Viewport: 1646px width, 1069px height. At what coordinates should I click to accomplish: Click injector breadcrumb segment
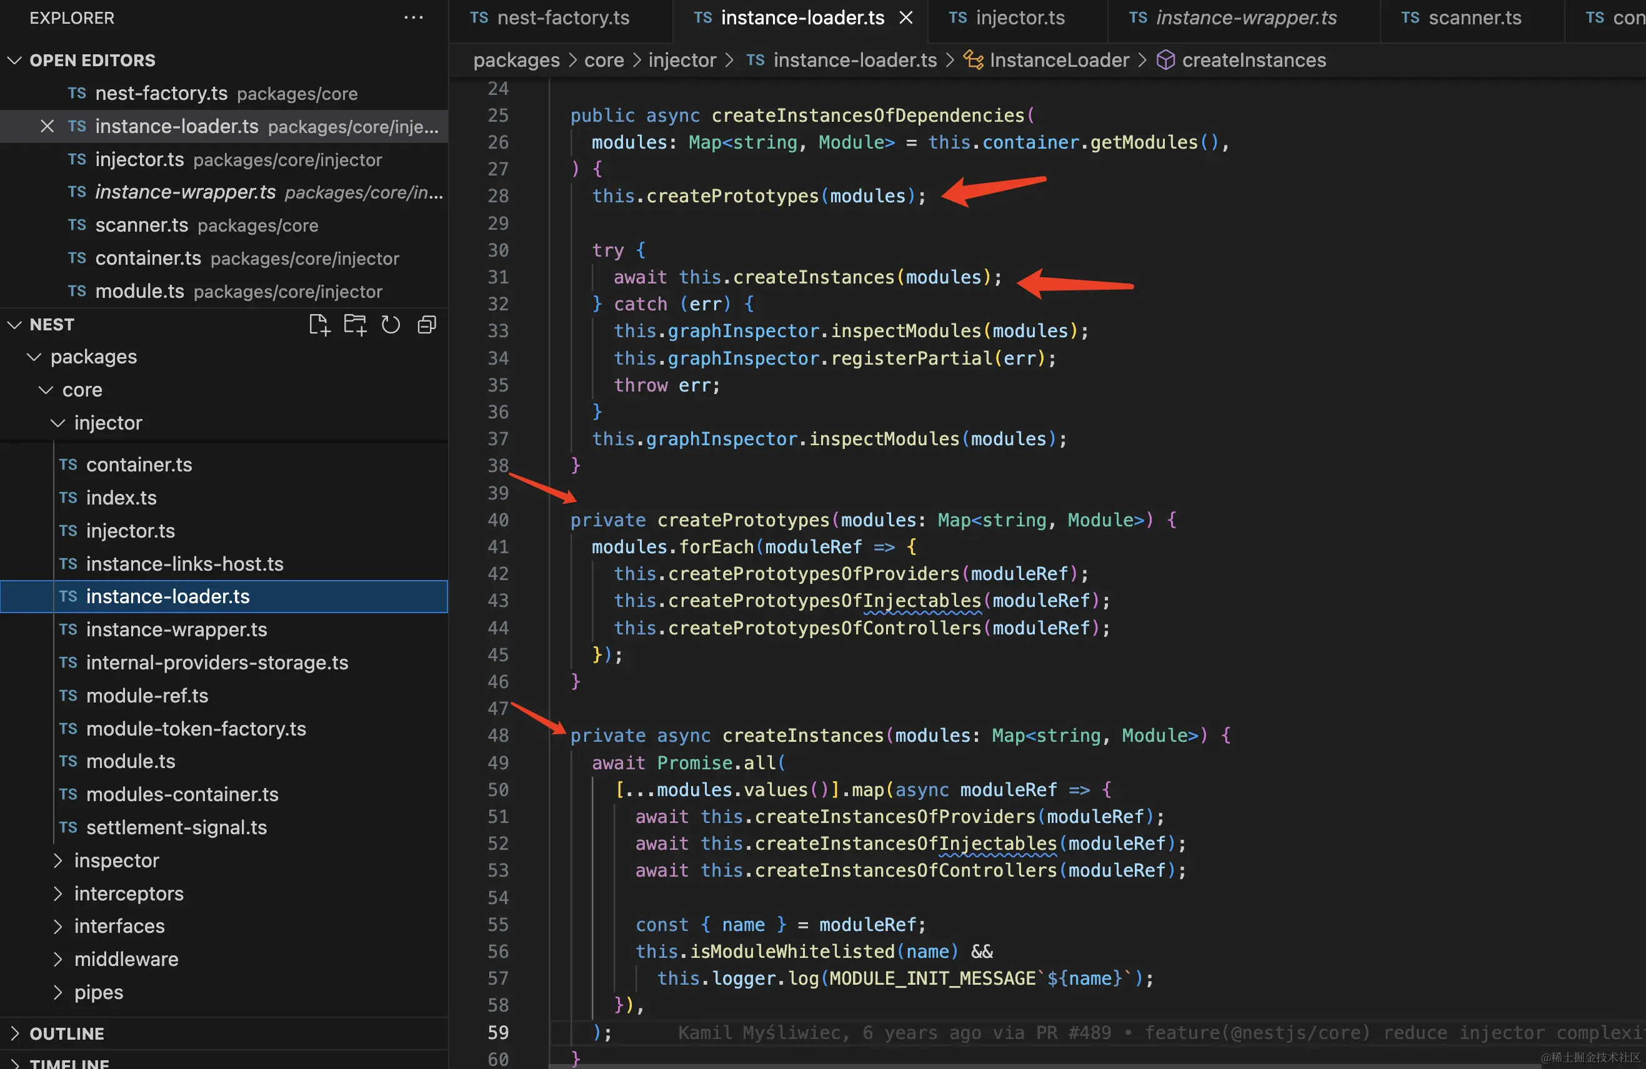tap(682, 60)
